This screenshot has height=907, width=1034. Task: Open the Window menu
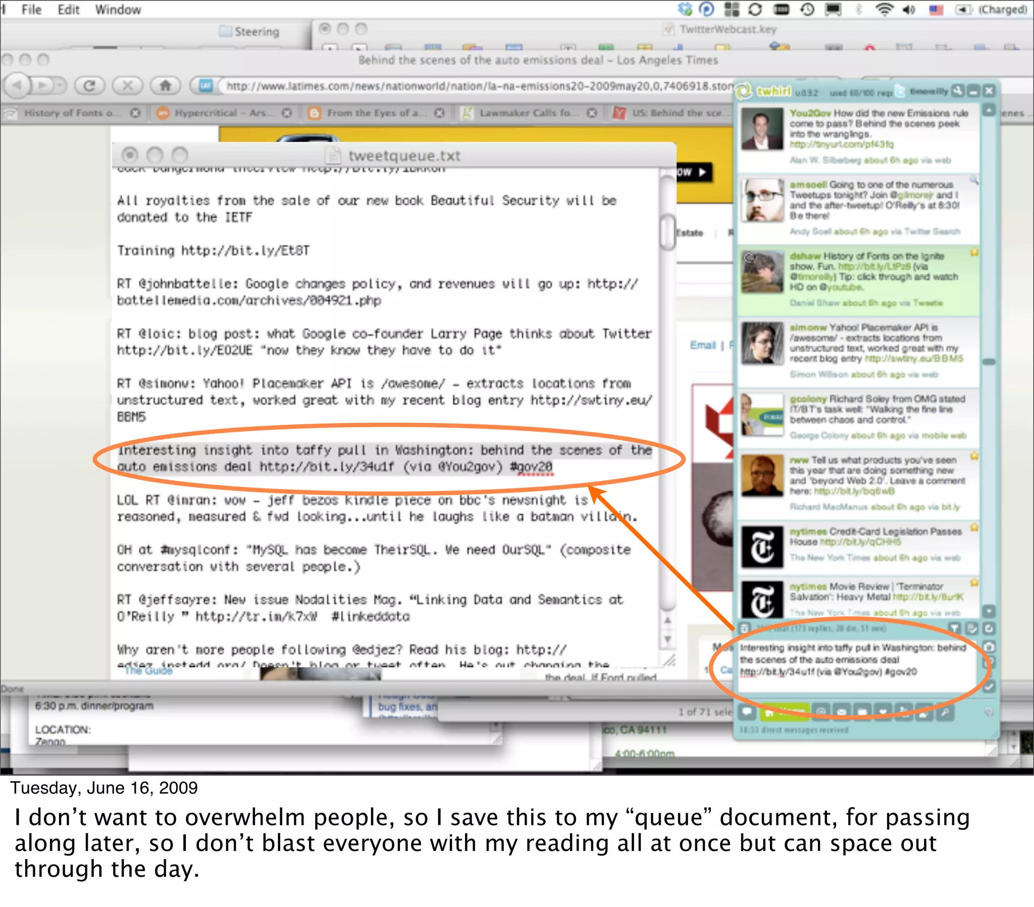tap(118, 10)
